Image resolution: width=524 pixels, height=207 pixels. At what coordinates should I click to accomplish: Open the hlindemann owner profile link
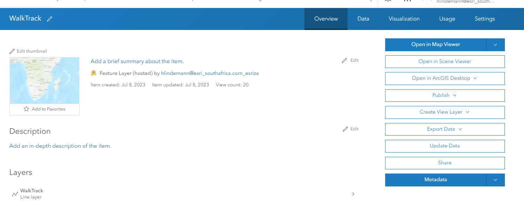pos(210,73)
